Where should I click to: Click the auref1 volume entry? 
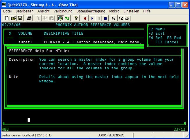point(25,42)
